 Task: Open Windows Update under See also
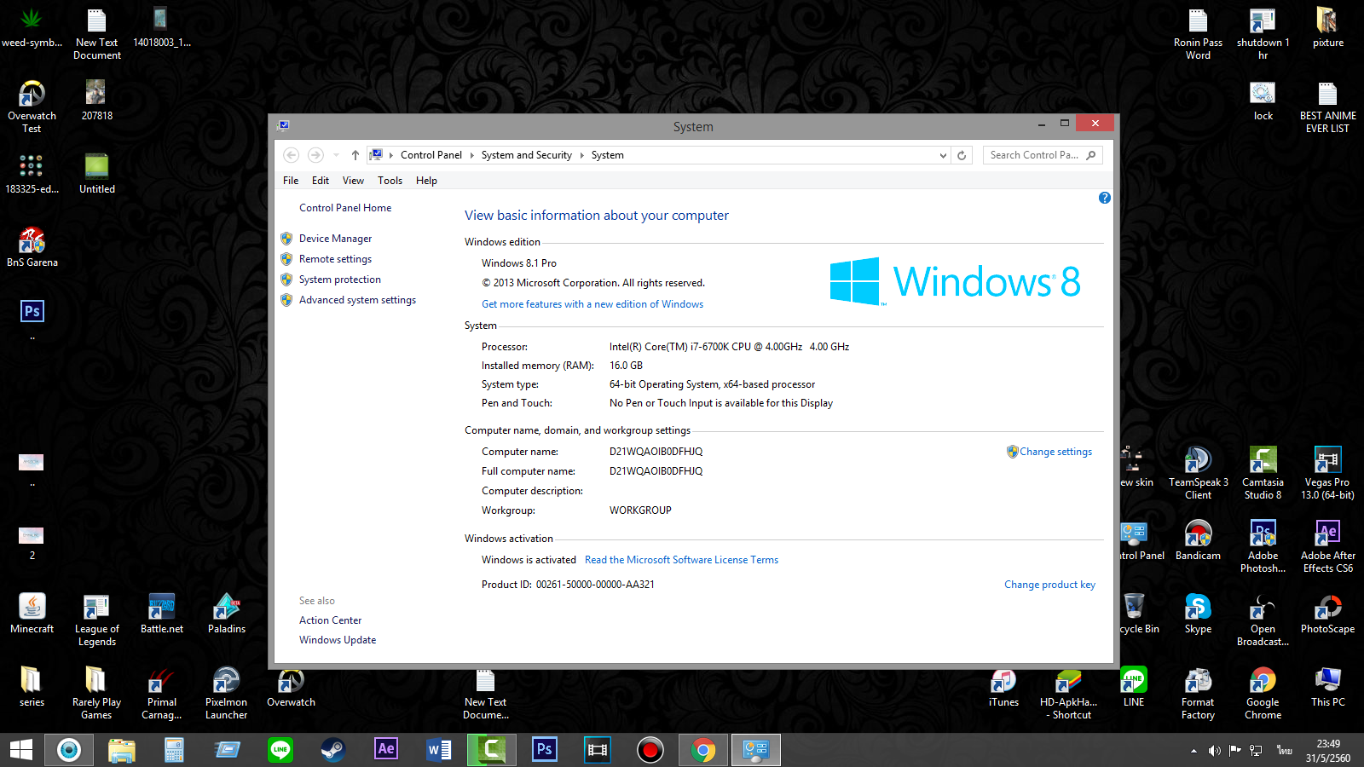point(338,640)
